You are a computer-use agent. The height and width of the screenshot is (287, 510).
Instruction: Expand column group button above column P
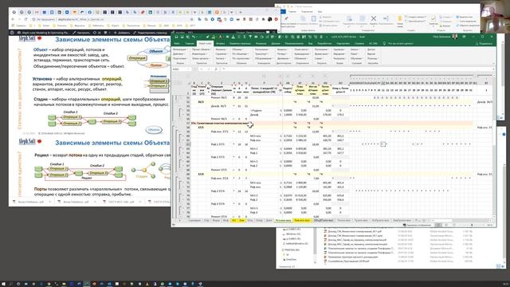tap(265, 76)
